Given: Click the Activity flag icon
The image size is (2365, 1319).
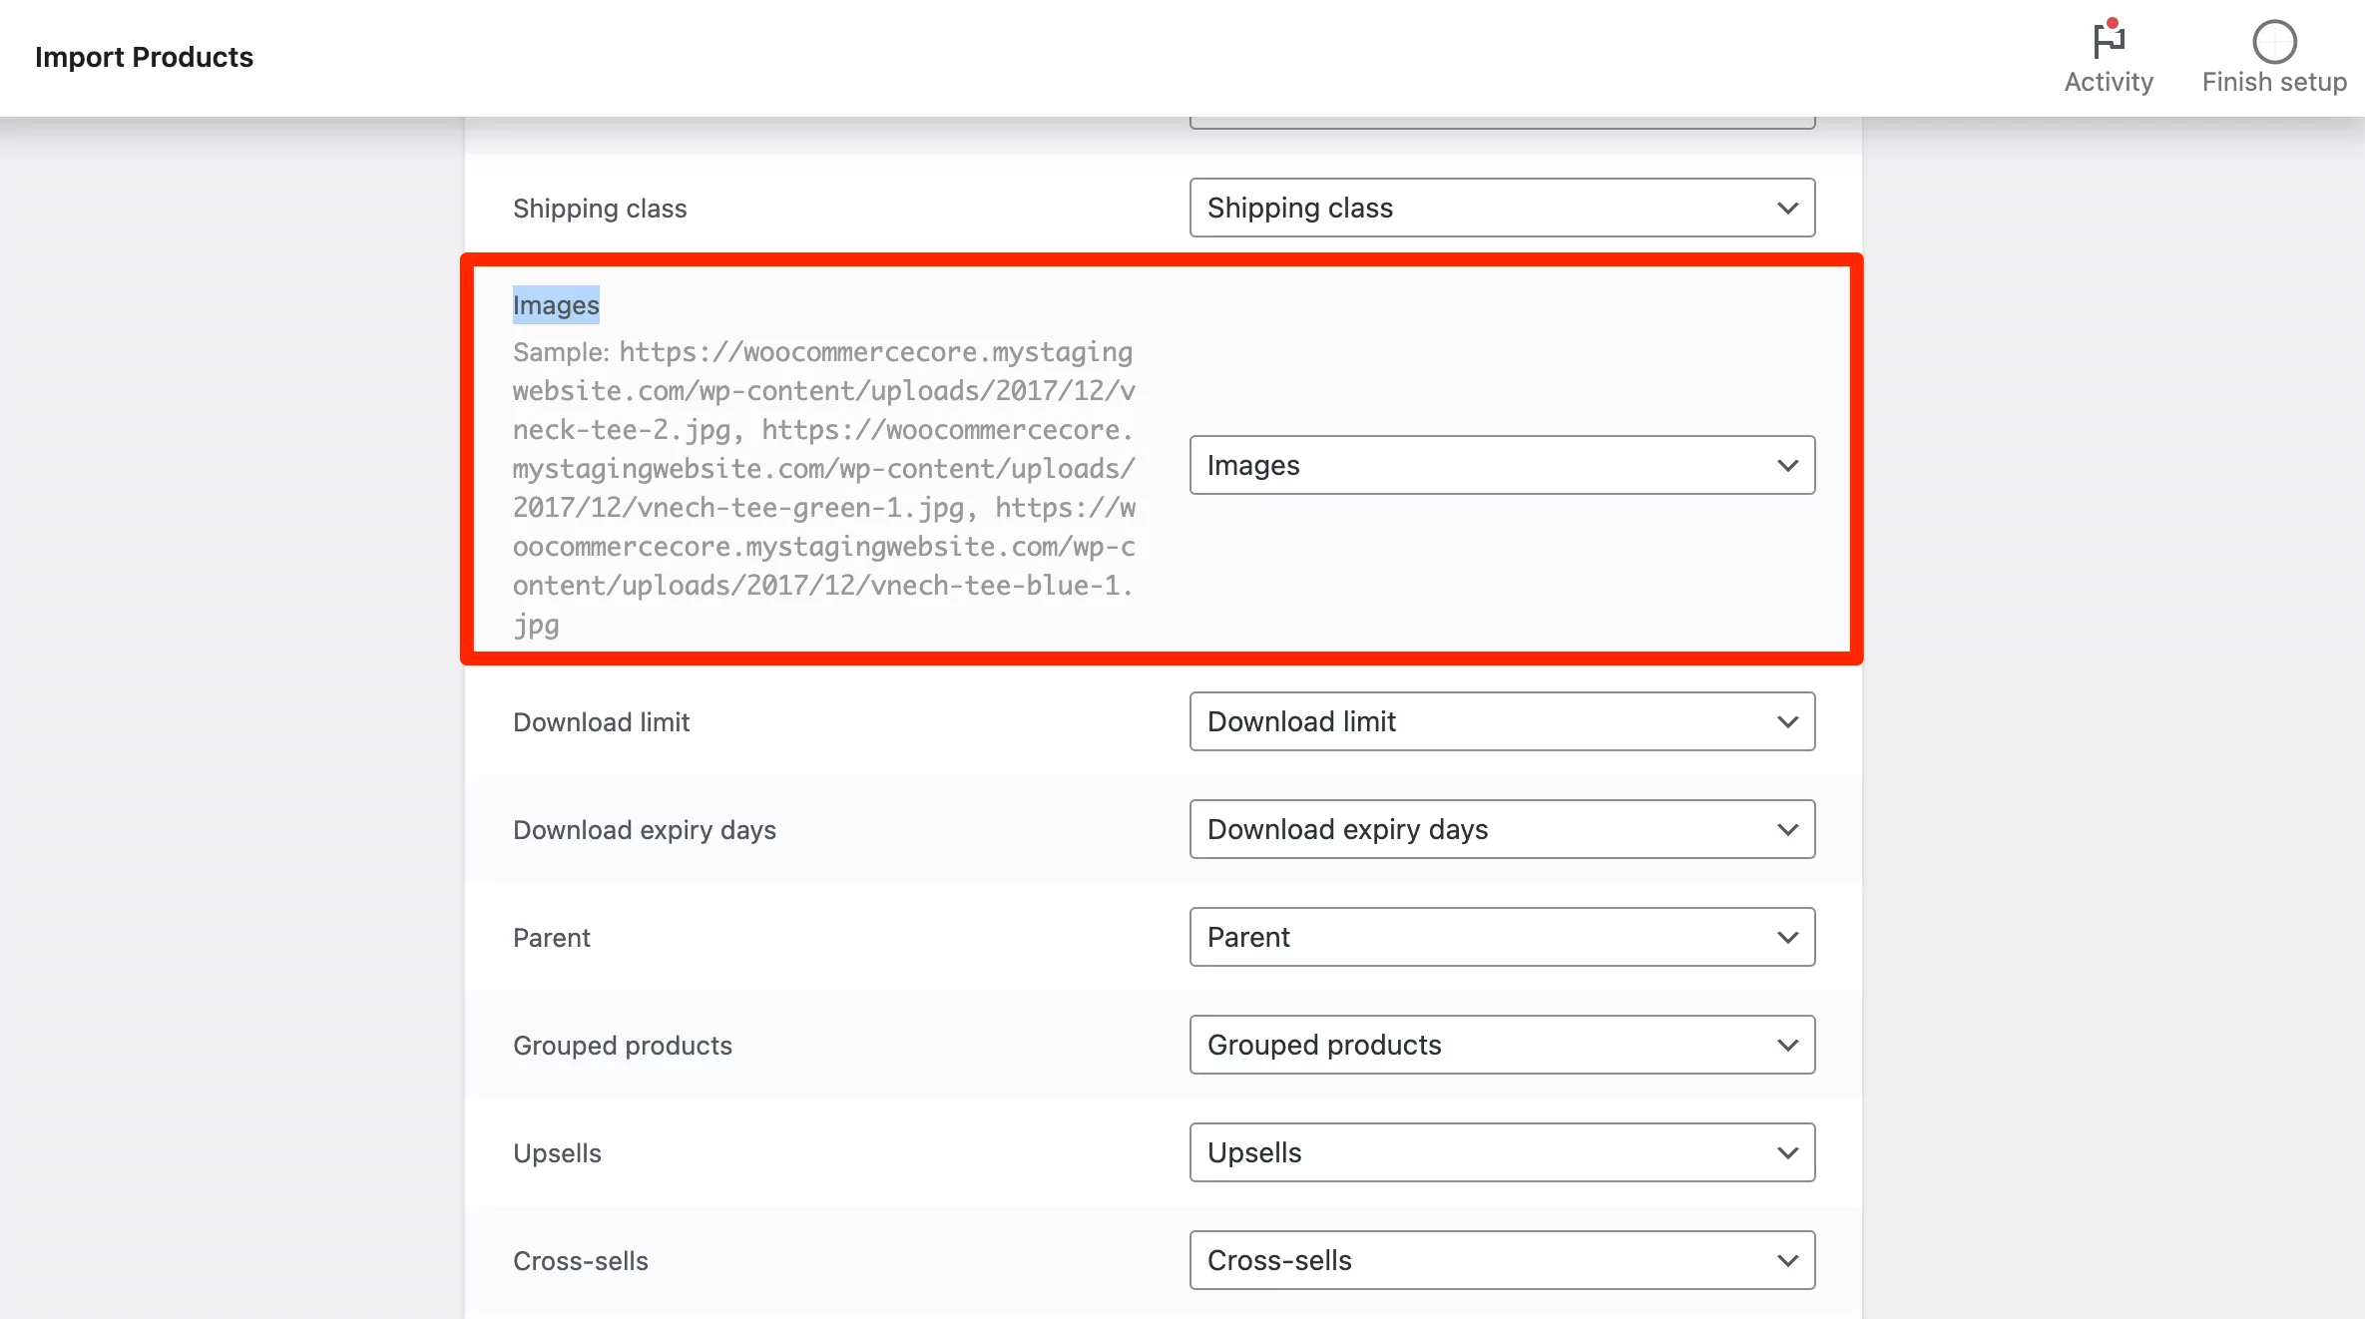Looking at the screenshot, I should [2108, 40].
